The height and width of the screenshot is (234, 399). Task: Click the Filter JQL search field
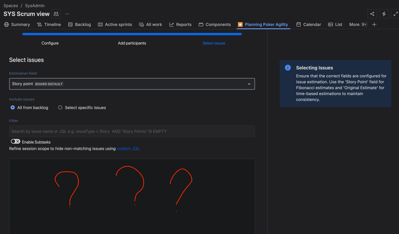132,131
